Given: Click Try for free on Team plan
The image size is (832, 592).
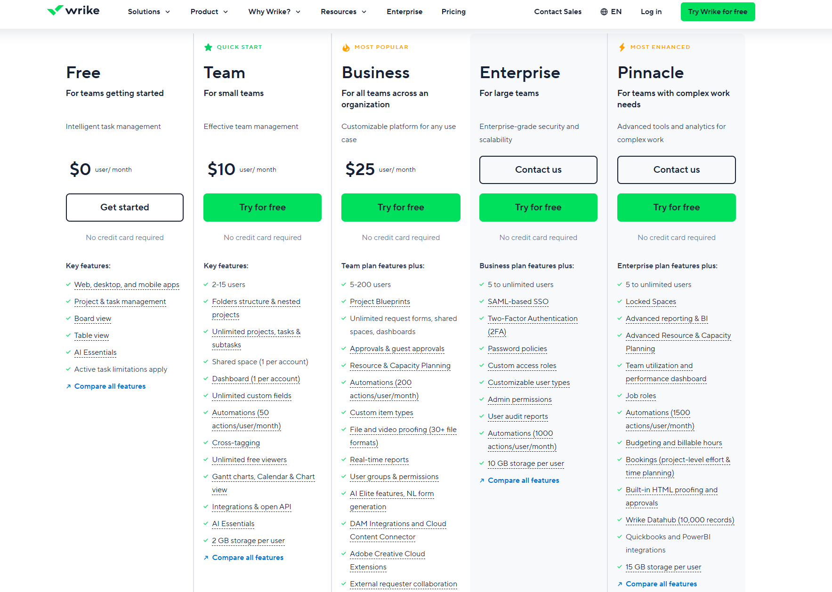Looking at the screenshot, I should [263, 208].
